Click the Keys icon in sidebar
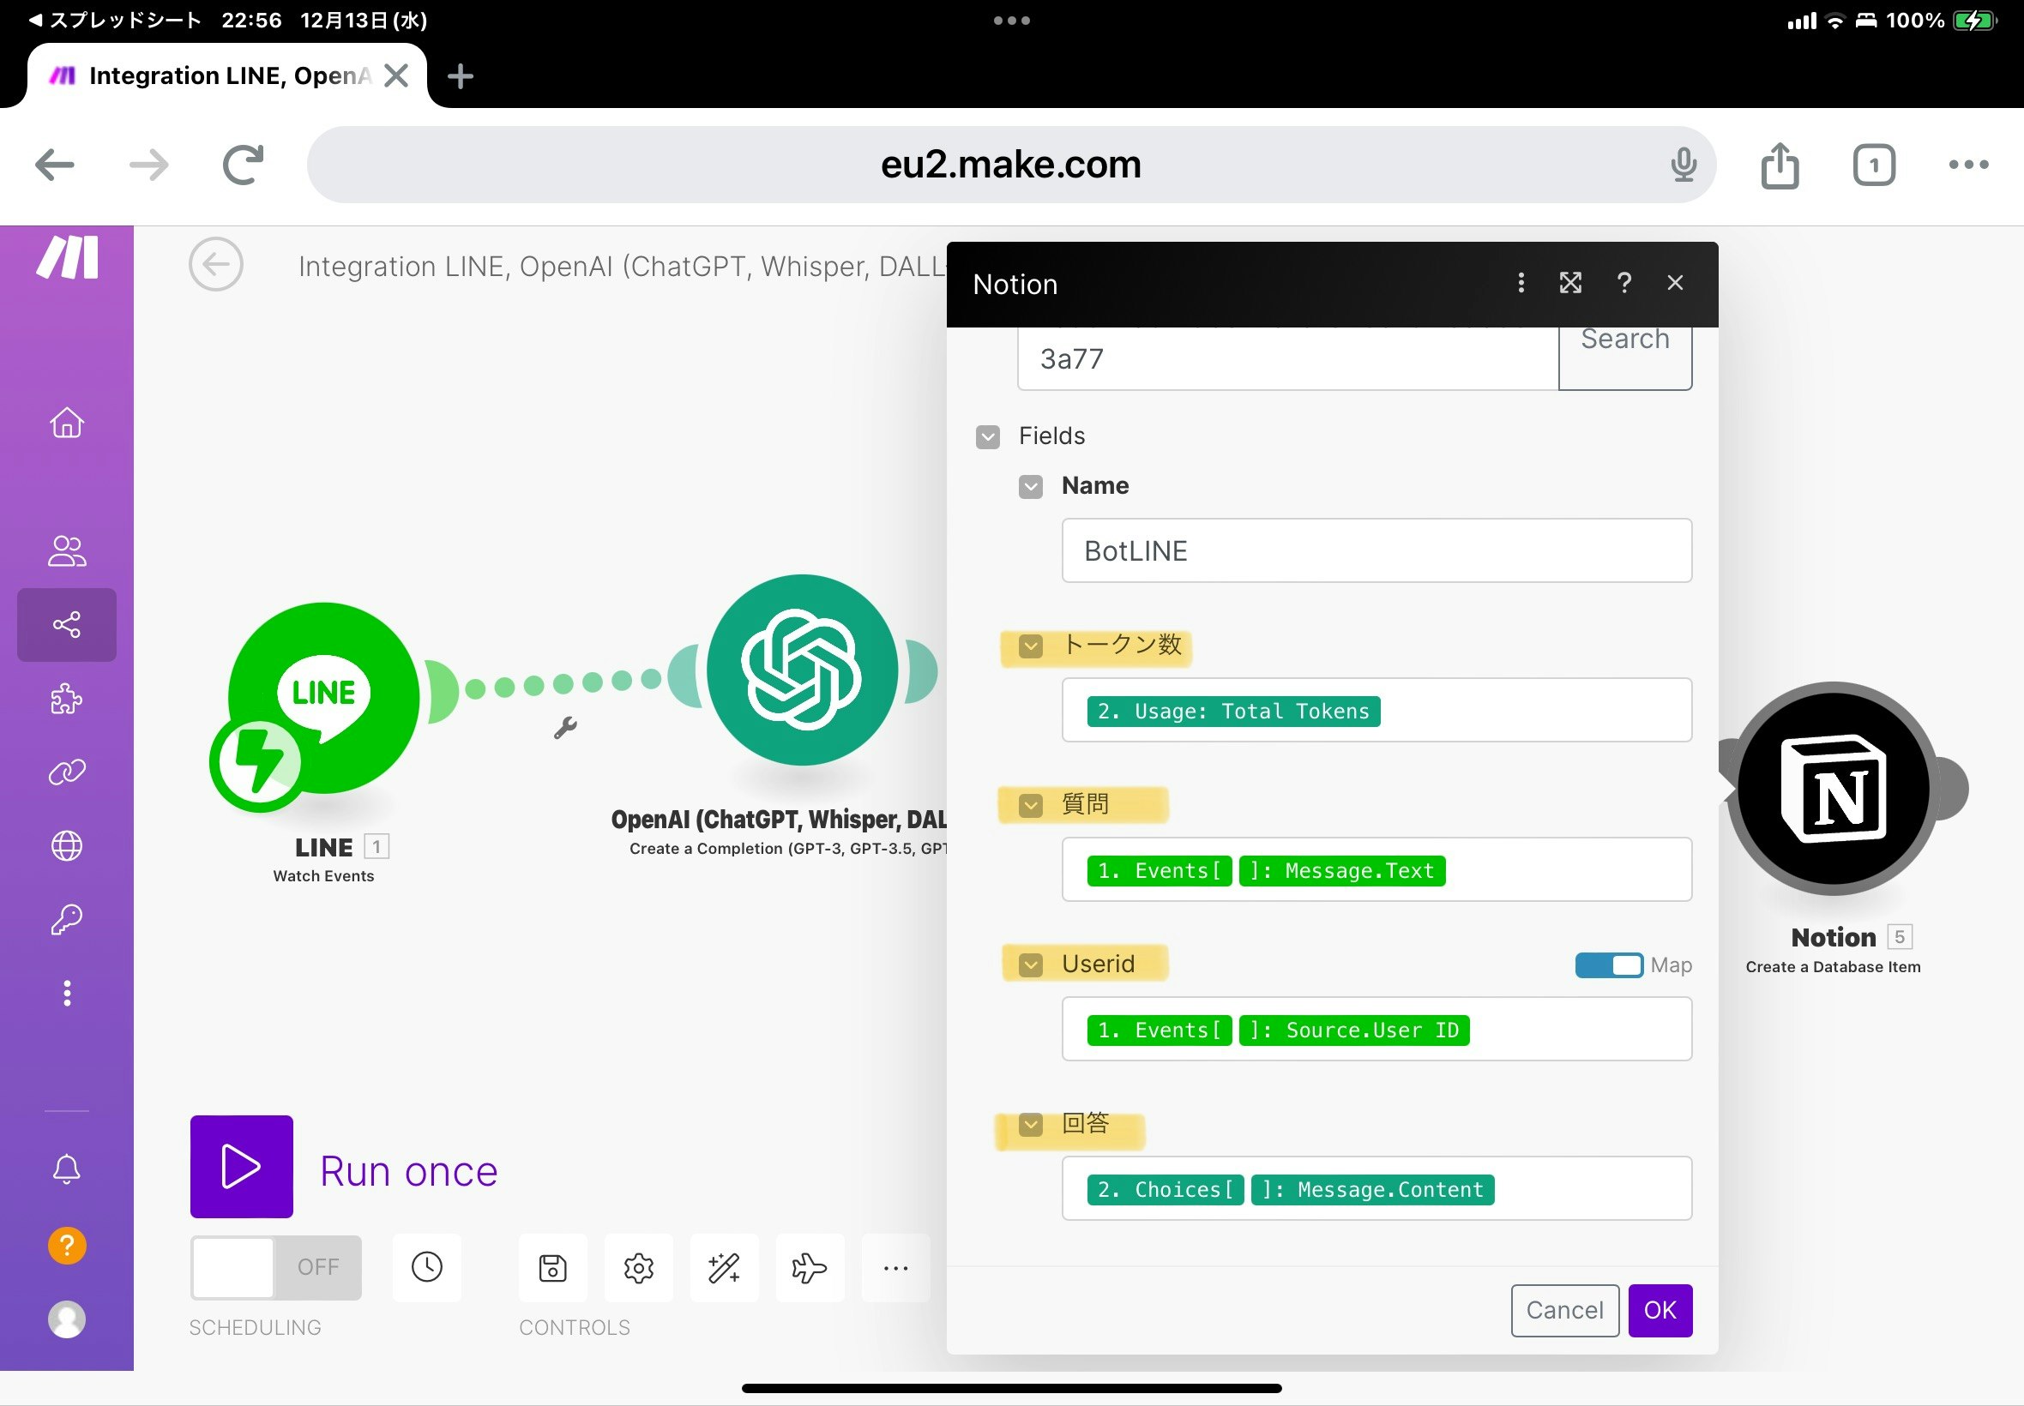Viewport: 2024px width, 1406px height. pyautogui.click(x=67, y=920)
